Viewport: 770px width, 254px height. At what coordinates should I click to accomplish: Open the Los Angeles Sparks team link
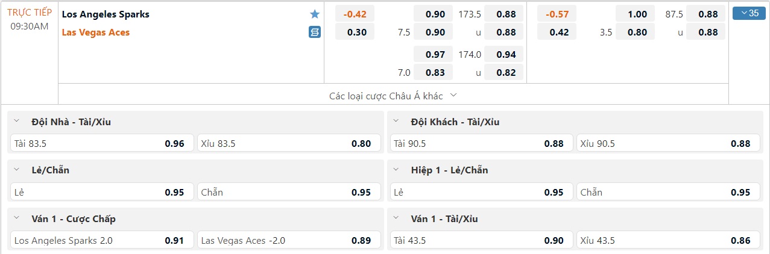pyautogui.click(x=106, y=14)
